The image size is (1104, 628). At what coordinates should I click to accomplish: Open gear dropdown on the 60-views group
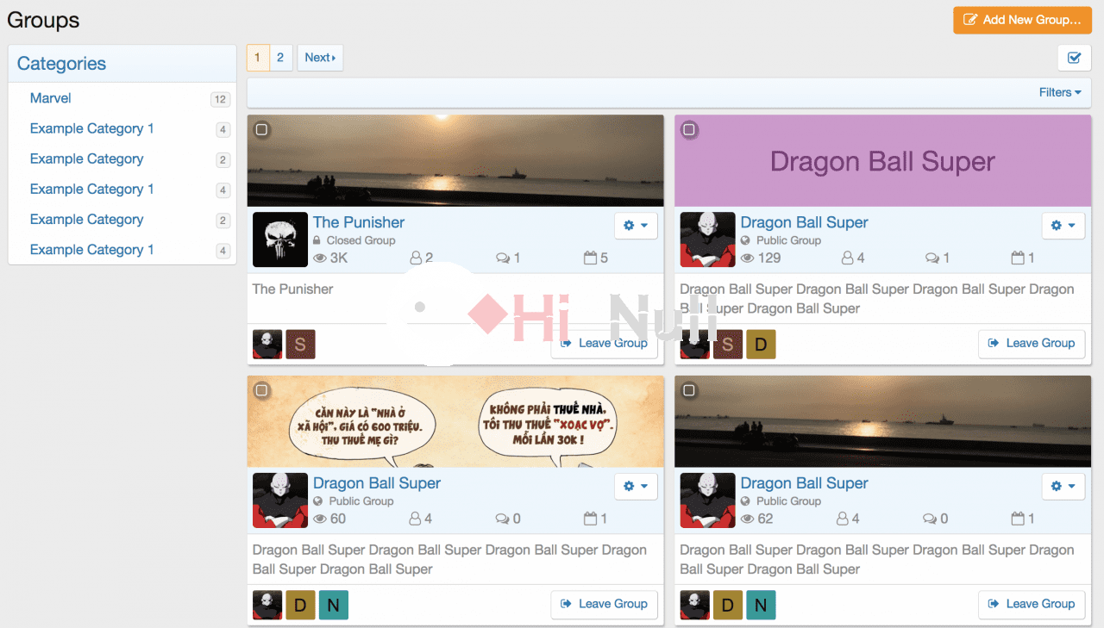(636, 487)
